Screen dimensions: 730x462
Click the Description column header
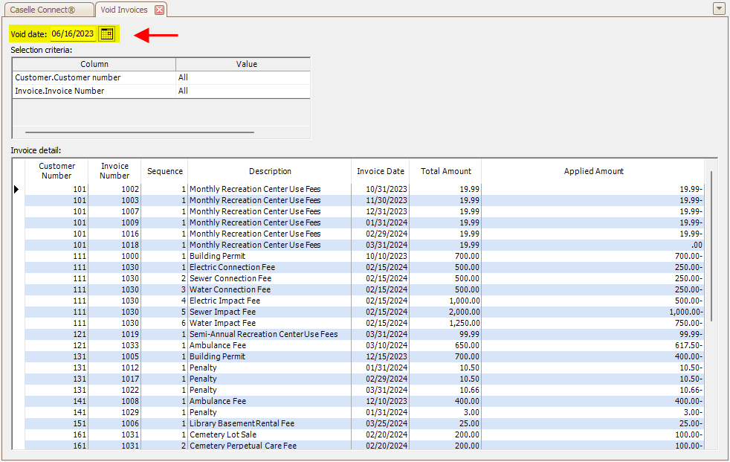coord(269,171)
